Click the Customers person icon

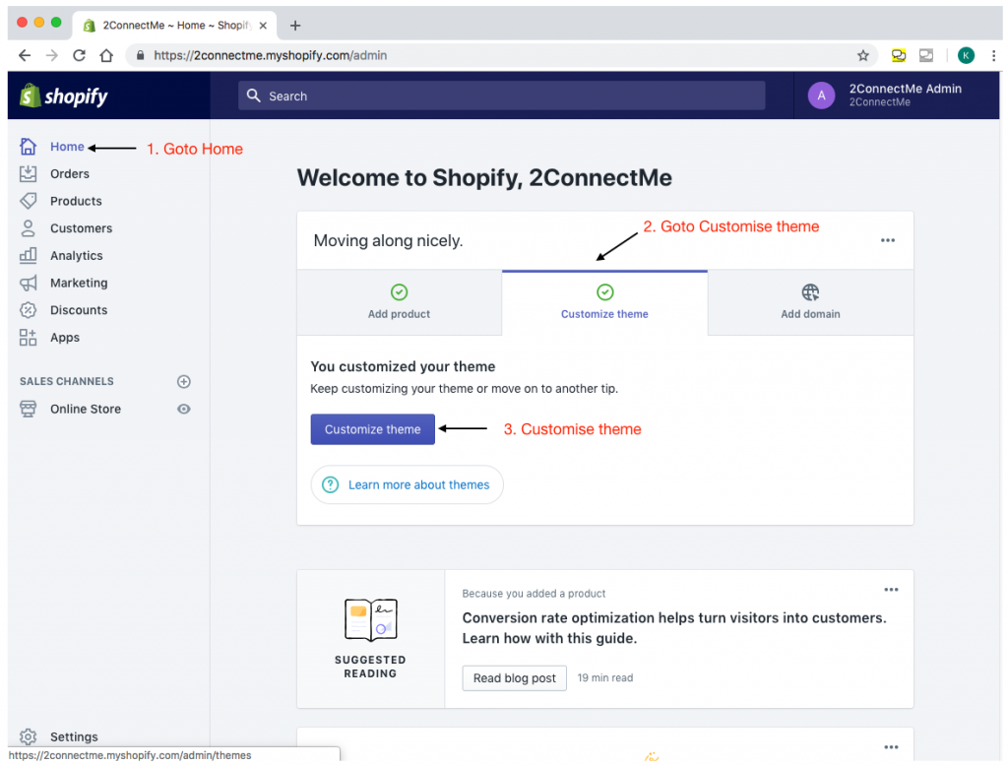click(28, 228)
